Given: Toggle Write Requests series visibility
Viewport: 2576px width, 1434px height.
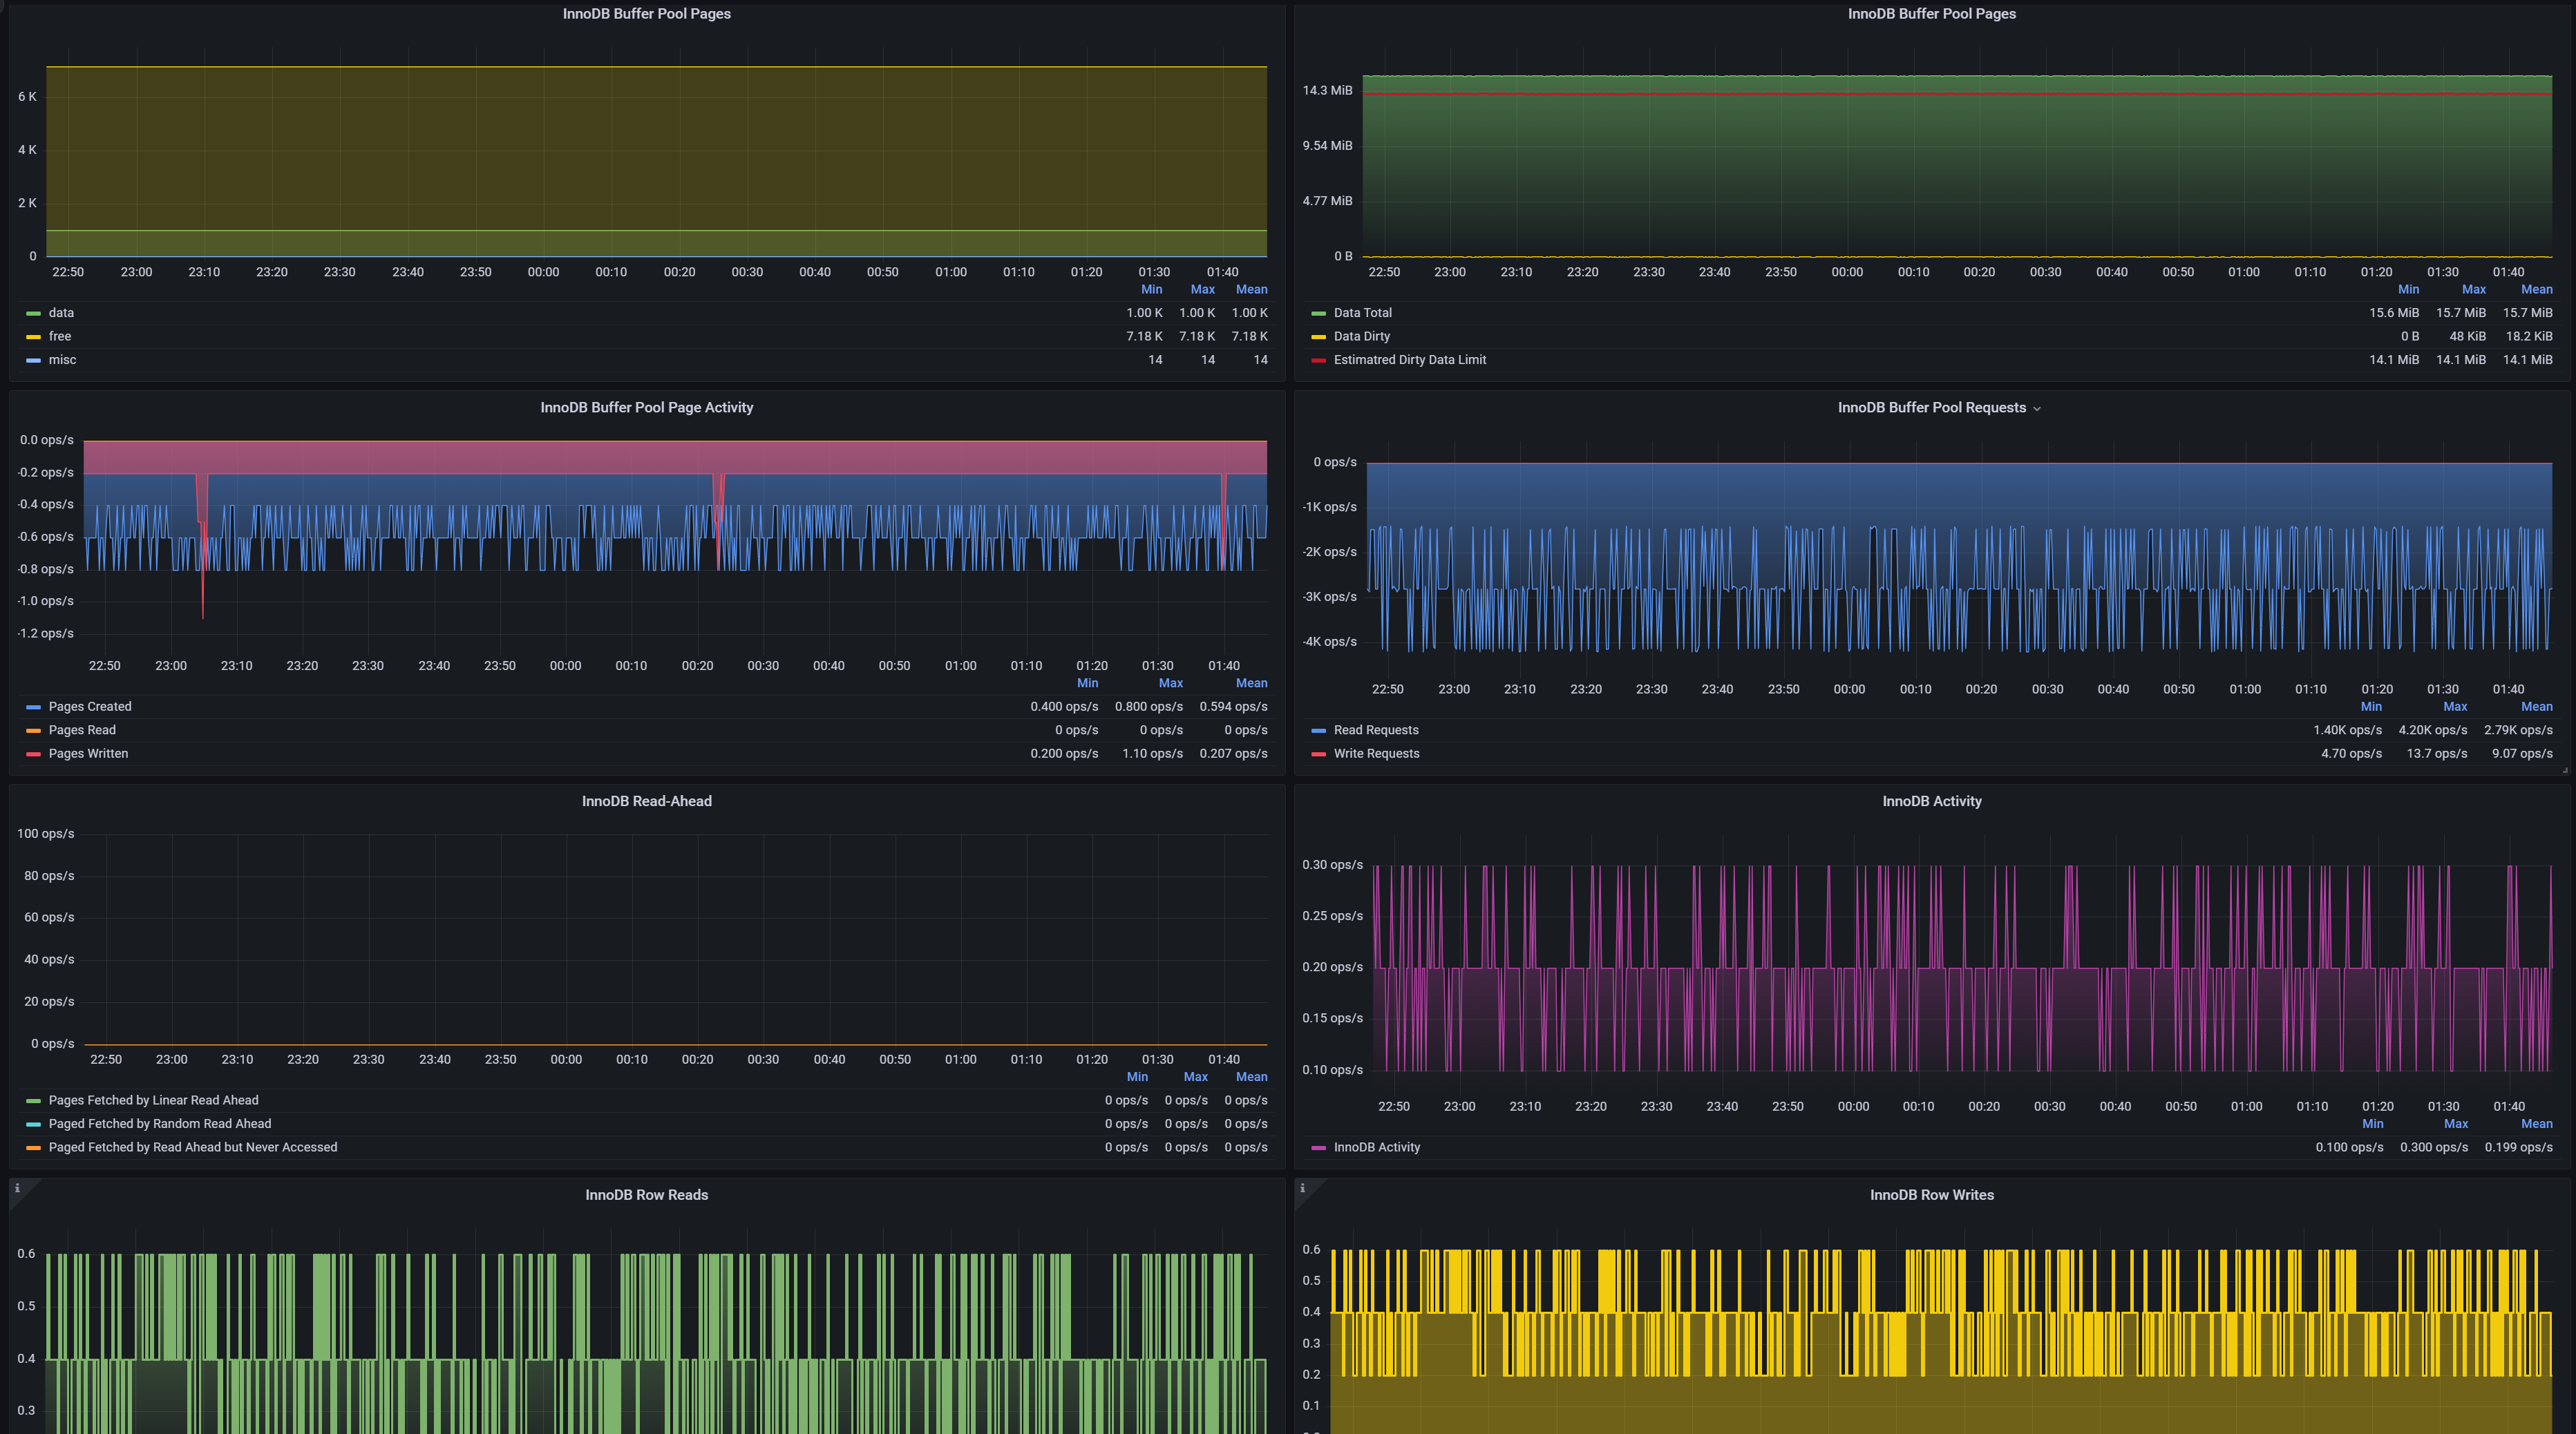Looking at the screenshot, I should 1376,754.
